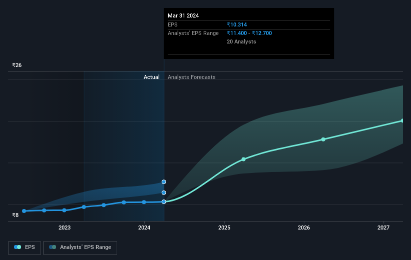Click the ₹8 y-axis label
The image size is (411, 260).
[16, 215]
